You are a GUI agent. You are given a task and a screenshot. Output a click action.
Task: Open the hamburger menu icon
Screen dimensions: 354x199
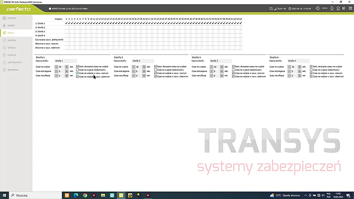pyautogui.click(x=350, y=8)
